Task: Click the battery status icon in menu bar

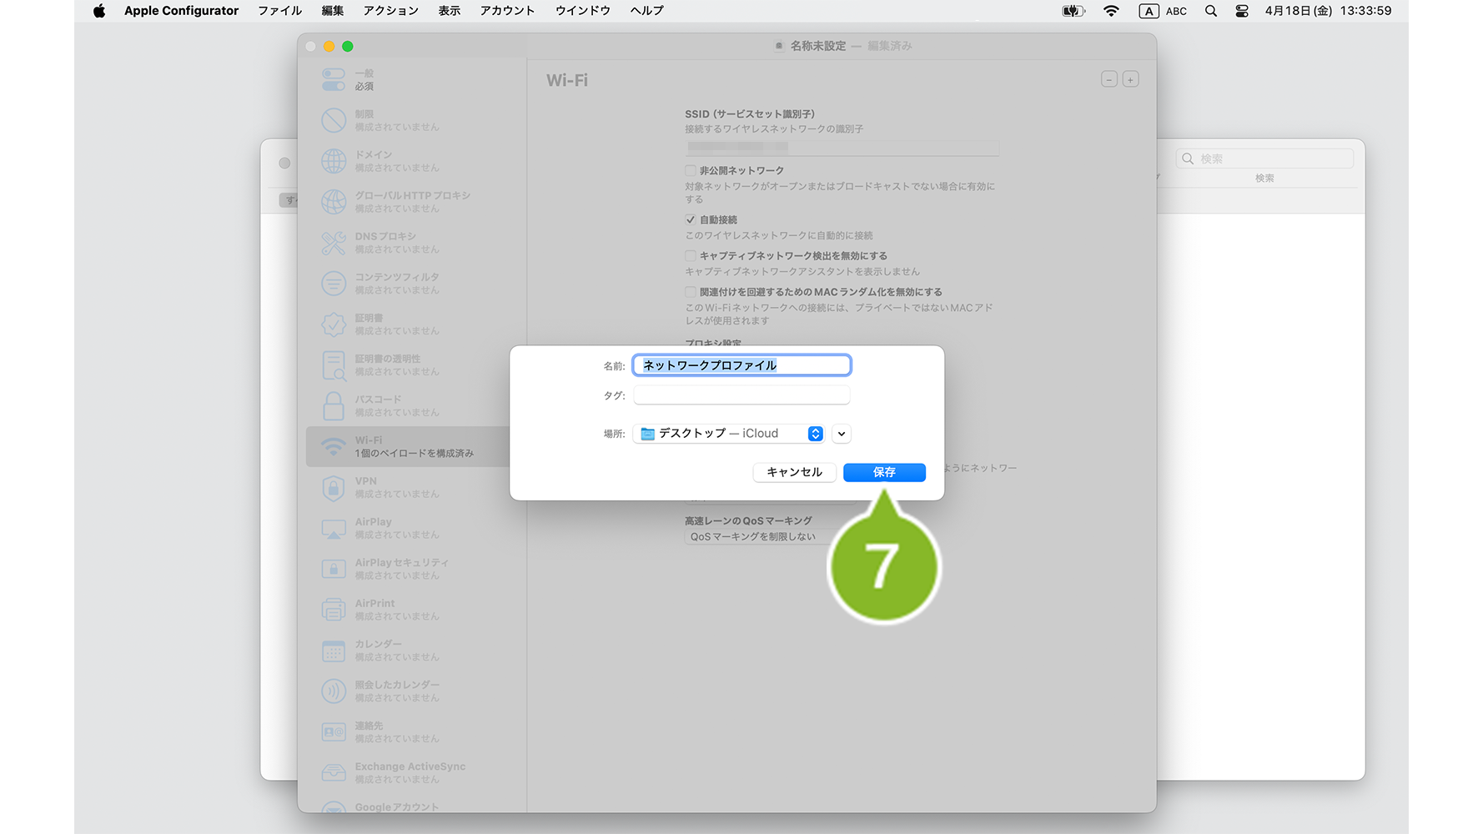Action: (1073, 11)
